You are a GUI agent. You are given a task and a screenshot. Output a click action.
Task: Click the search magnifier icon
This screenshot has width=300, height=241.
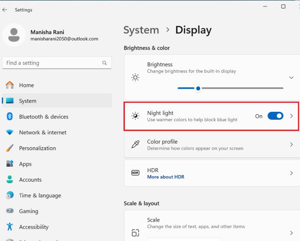click(x=104, y=63)
